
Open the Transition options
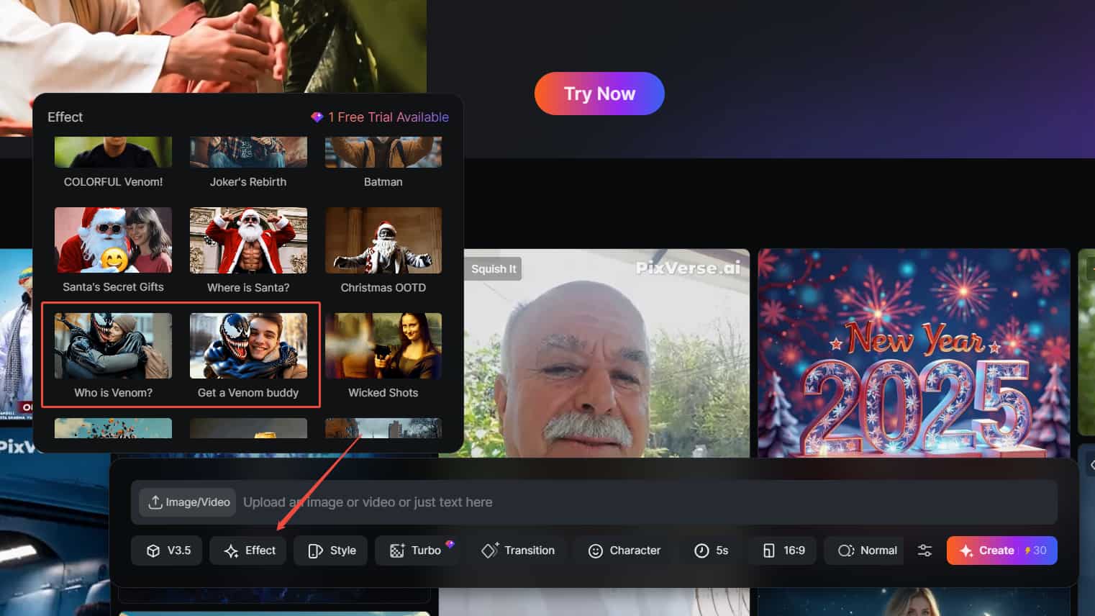click(x=518, y=551)
